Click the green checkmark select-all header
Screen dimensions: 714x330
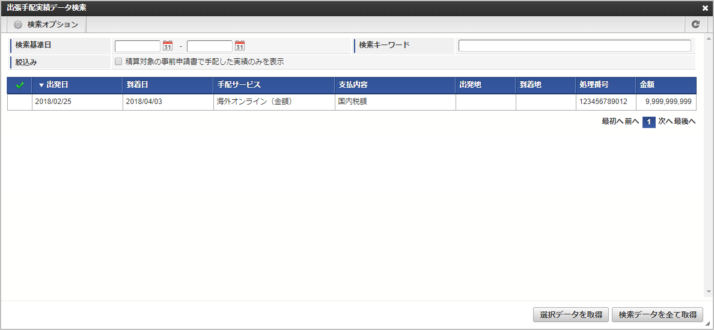click(19, 85)
